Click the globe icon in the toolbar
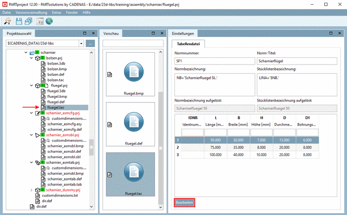The width and height of the screenshot is (347, 215). [49, 21]
